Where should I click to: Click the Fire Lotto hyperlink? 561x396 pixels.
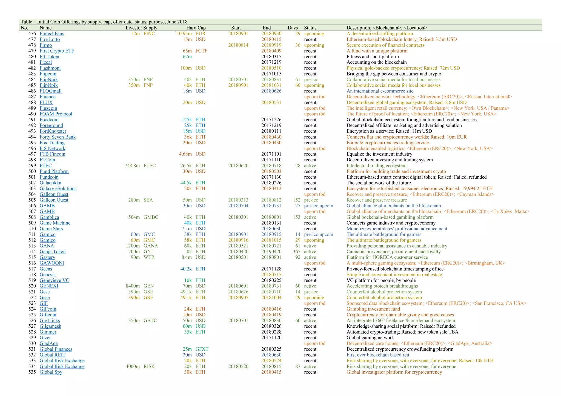tap(50, 39)
